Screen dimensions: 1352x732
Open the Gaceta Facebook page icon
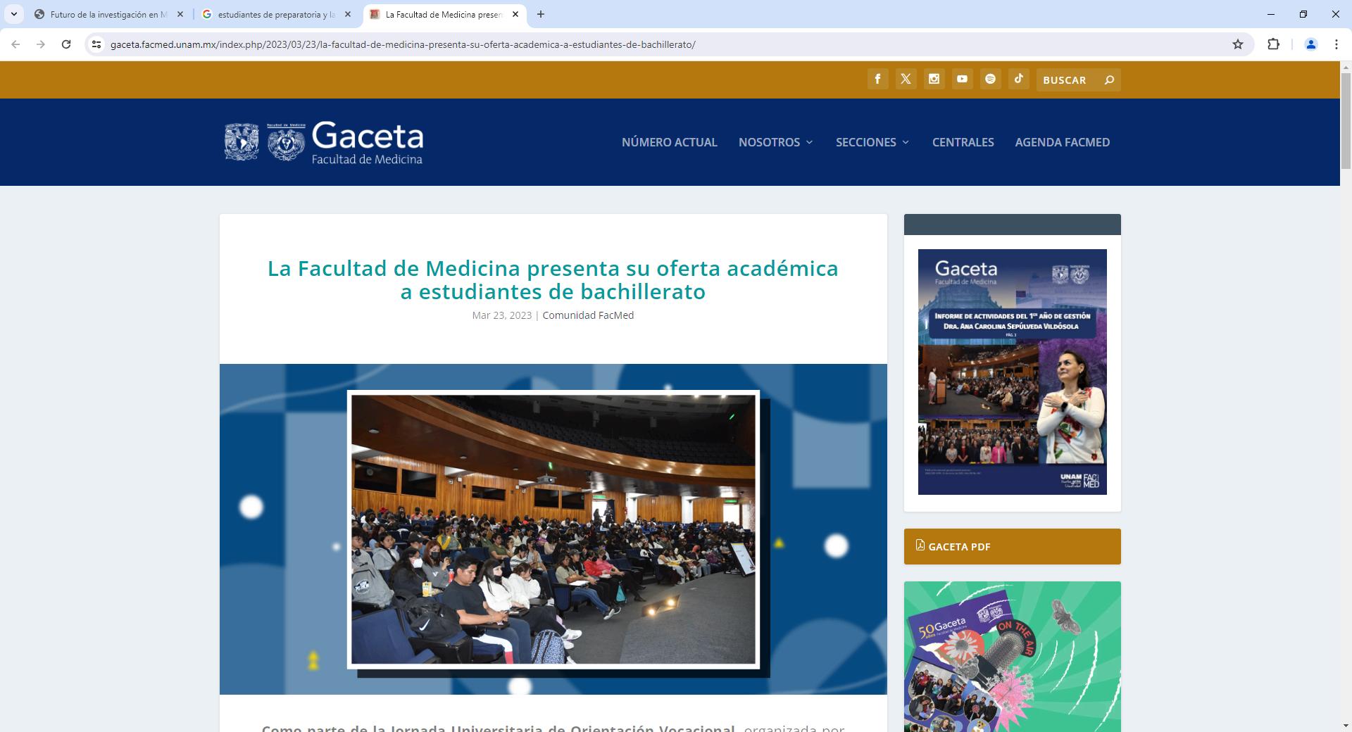[x=877, y=80]
